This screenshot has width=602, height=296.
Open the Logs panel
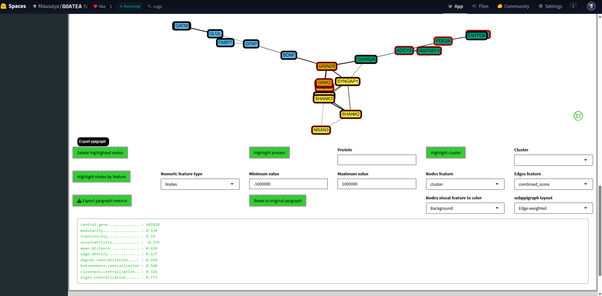(155, 6)
